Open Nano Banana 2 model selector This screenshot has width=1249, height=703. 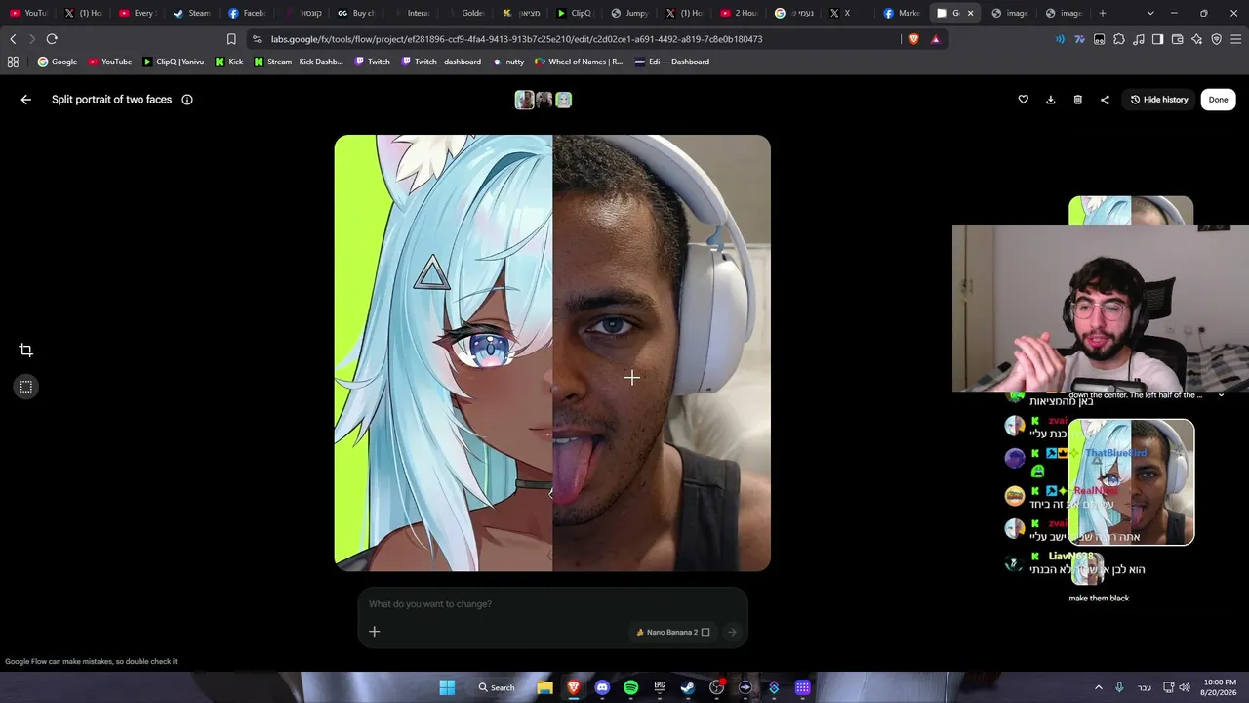[672, 632]
